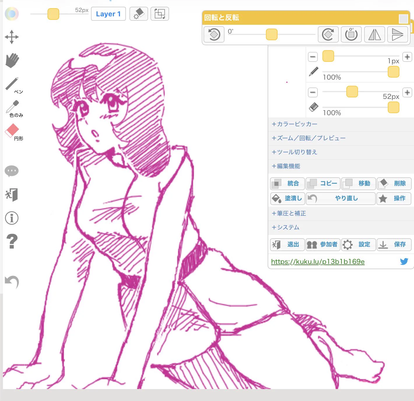The width and height of the screenshot is (414, 401).
Task: Expand the カラーピッカー section
Action: point(341,124)
